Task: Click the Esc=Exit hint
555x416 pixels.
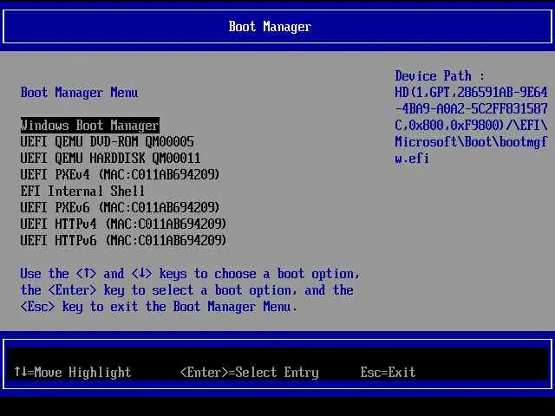Action: click(388, 372)
